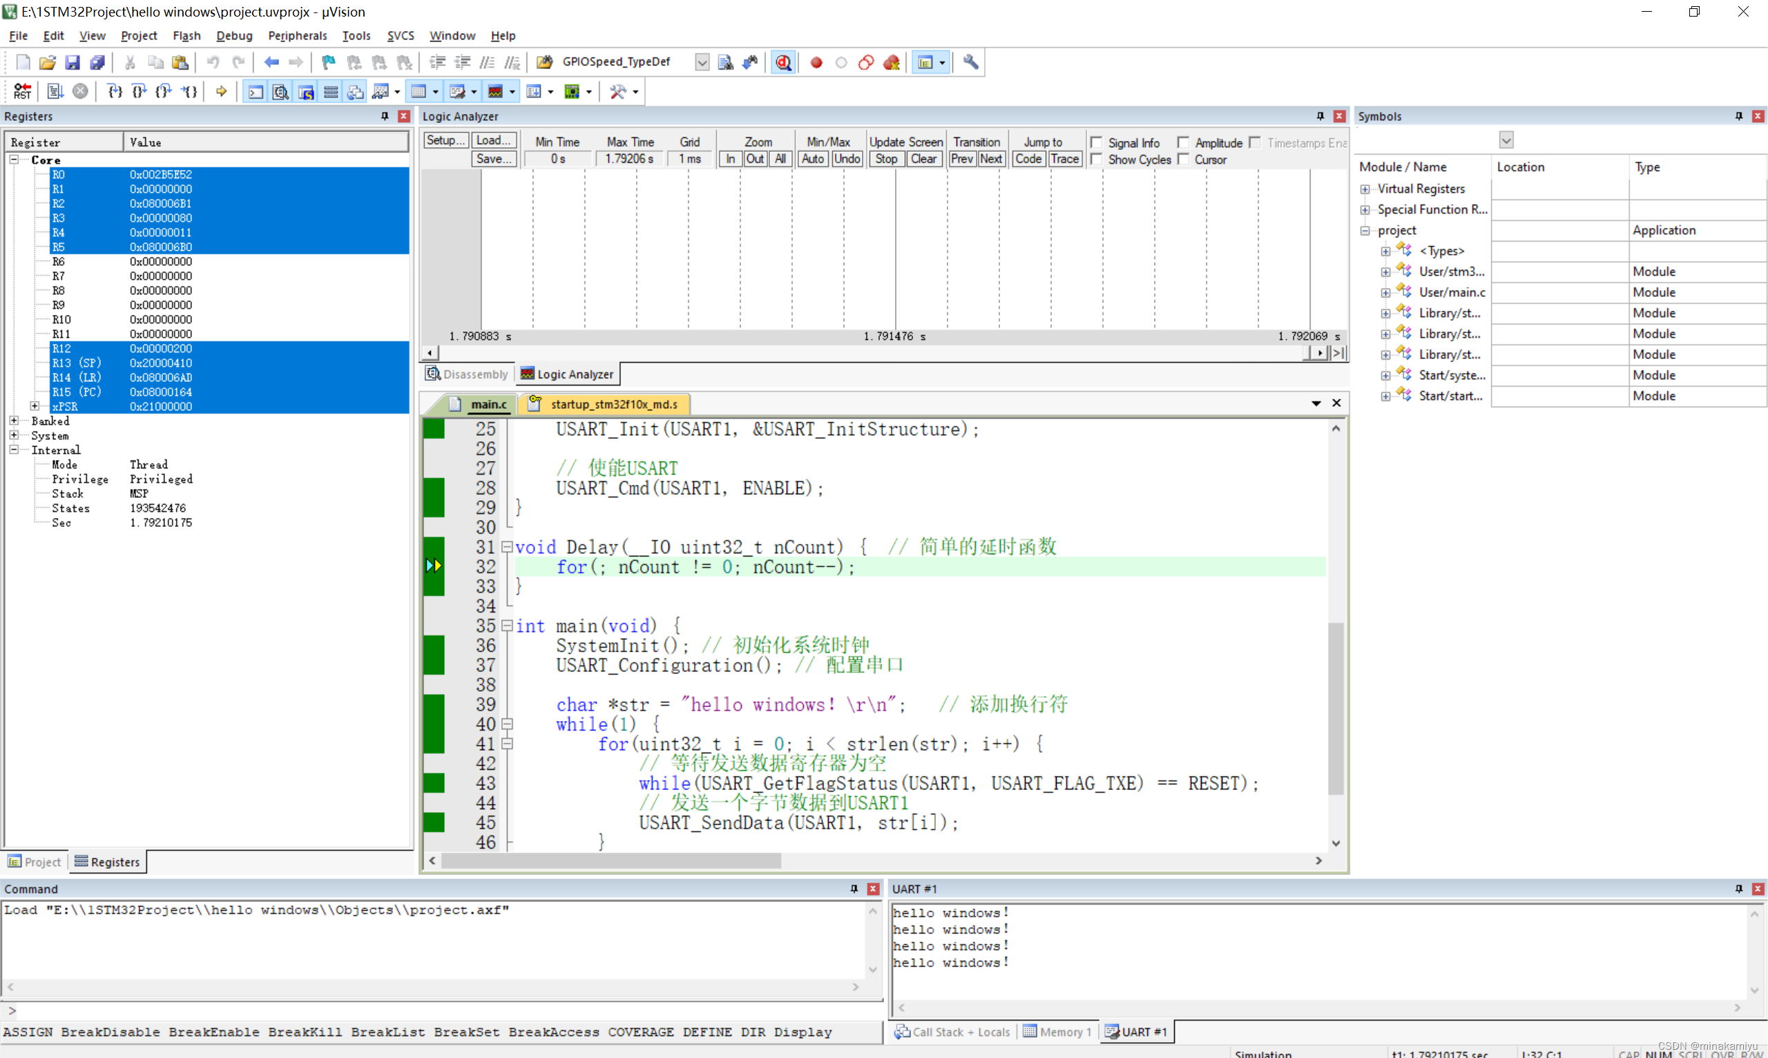Click the Logic Analyzer Setup... button
Viewport: 1768px width, 1058px height.
pyautogui.click(x=446, y=140)
